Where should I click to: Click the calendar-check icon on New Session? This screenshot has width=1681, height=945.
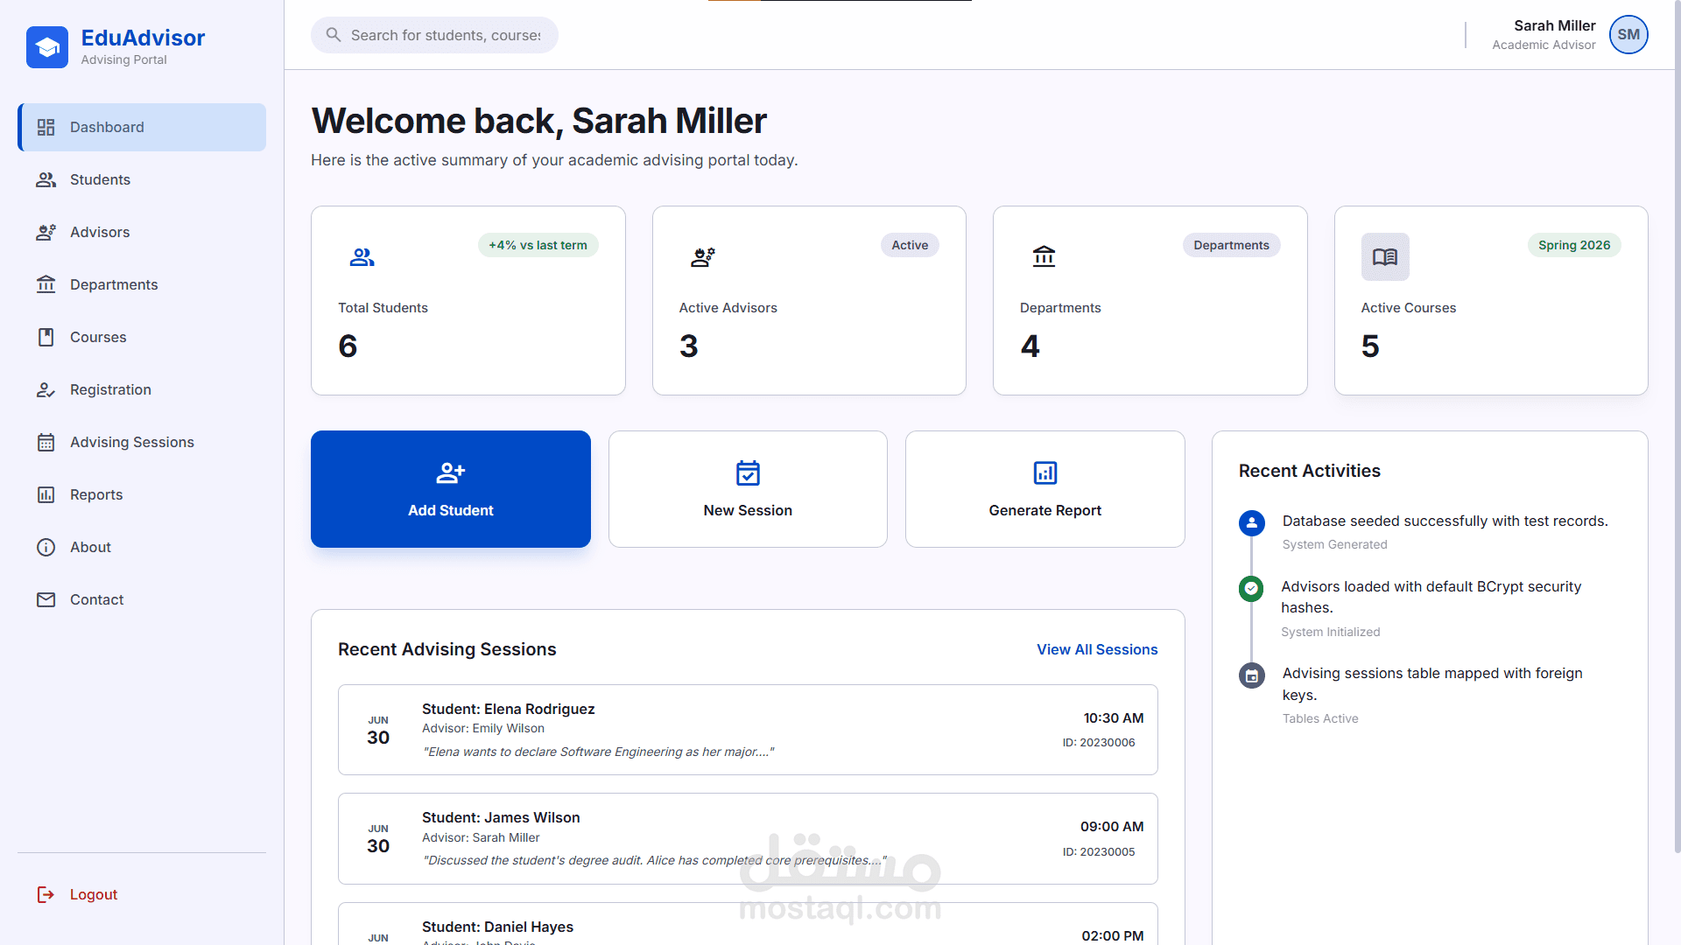click(x=748, y=473)
